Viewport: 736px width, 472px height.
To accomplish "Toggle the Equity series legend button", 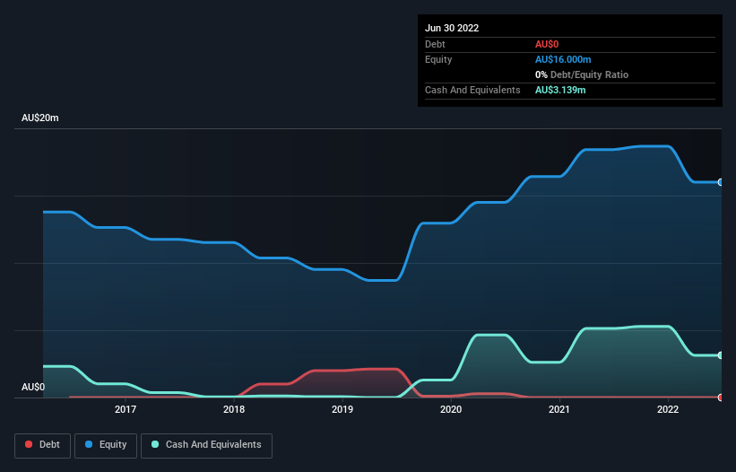I will (106, 445).
